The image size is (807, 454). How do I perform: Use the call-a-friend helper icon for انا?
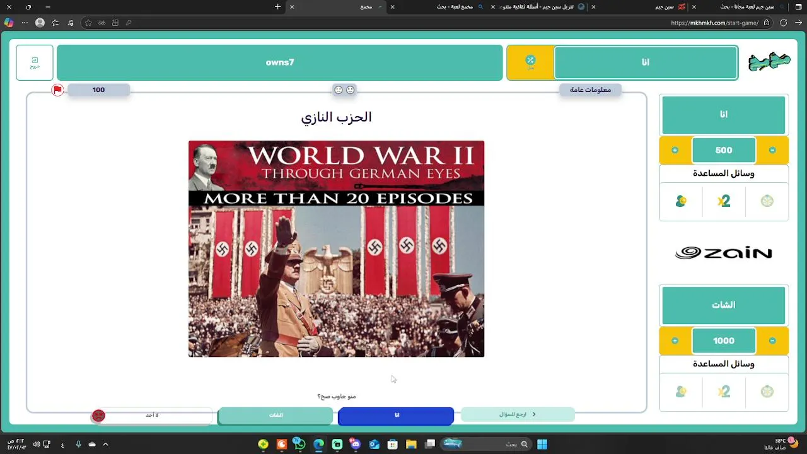tap(681, 201)
